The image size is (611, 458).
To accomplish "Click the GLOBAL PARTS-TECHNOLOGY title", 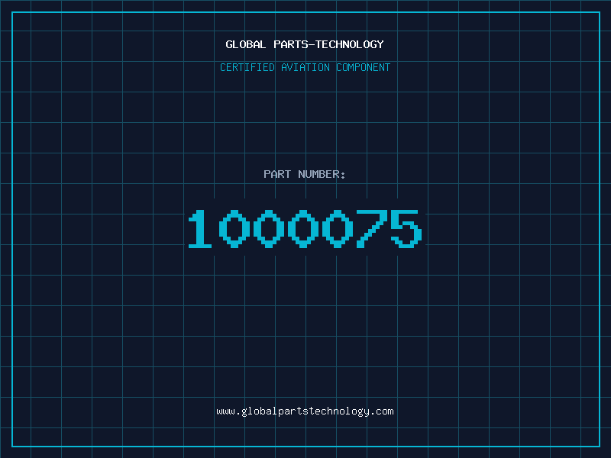I will click(305, 44).
